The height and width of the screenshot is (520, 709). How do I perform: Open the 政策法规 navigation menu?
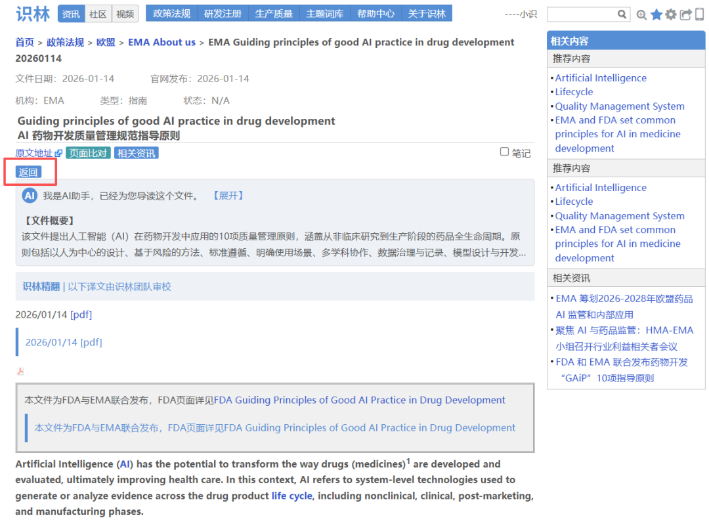(171, 14)
